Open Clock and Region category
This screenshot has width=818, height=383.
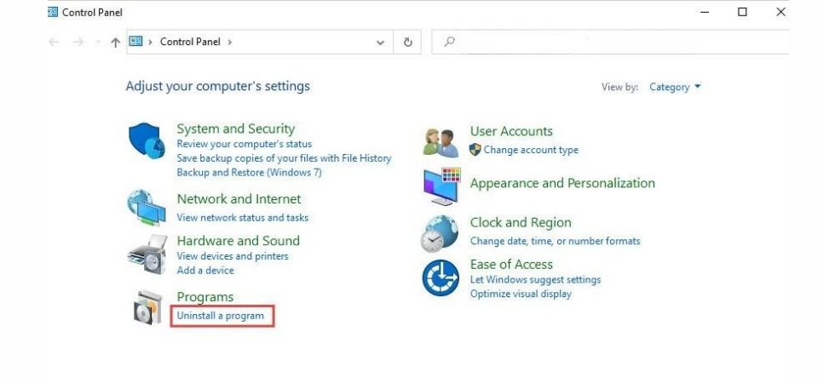point(521,222)
